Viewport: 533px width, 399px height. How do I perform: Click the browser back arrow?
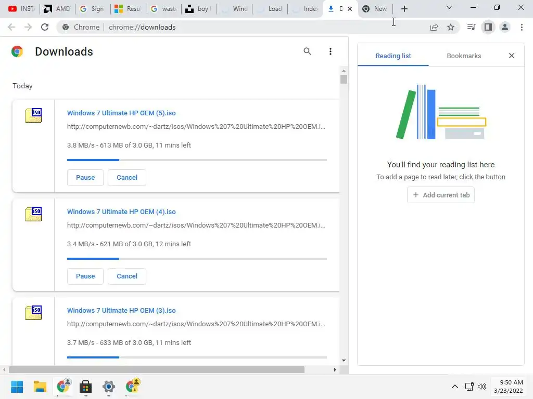point(11,27)
